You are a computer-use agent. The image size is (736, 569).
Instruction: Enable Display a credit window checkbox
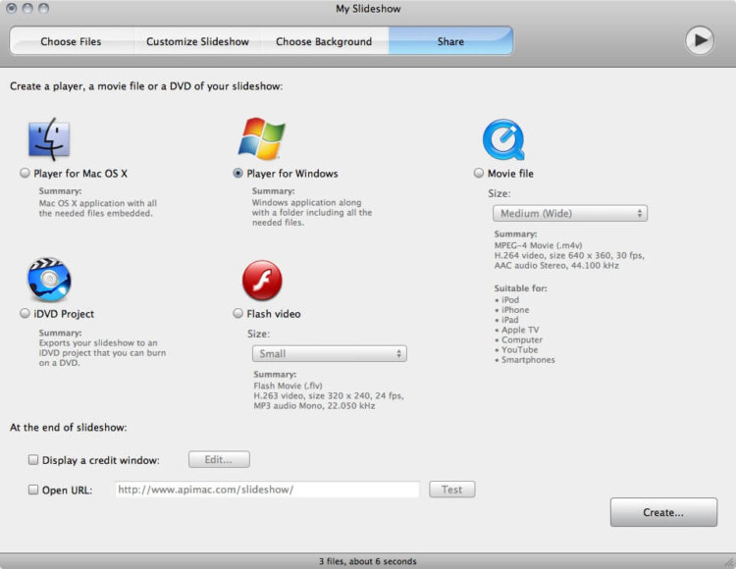click(x=32, y=460)
